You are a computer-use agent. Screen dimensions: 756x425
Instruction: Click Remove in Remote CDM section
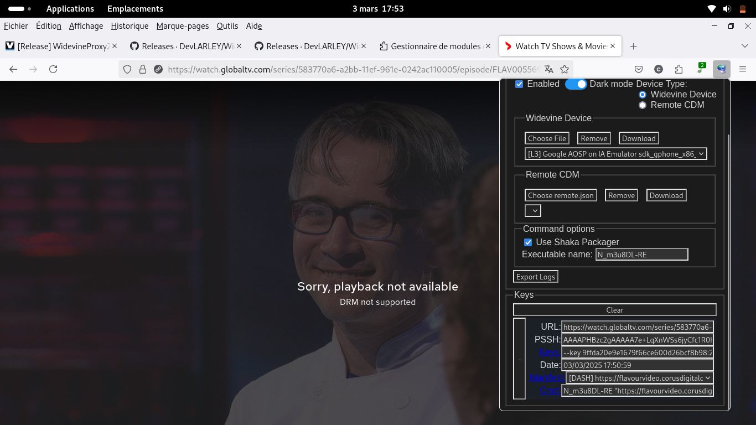[622, 195]
